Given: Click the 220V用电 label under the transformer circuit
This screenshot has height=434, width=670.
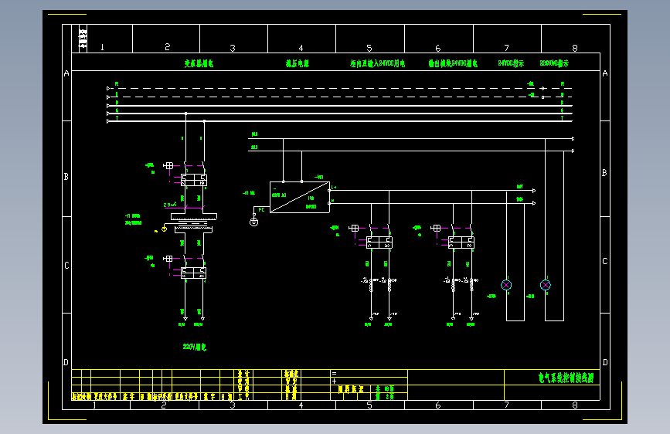Looking at the screenshot, I should click(195, 347).
